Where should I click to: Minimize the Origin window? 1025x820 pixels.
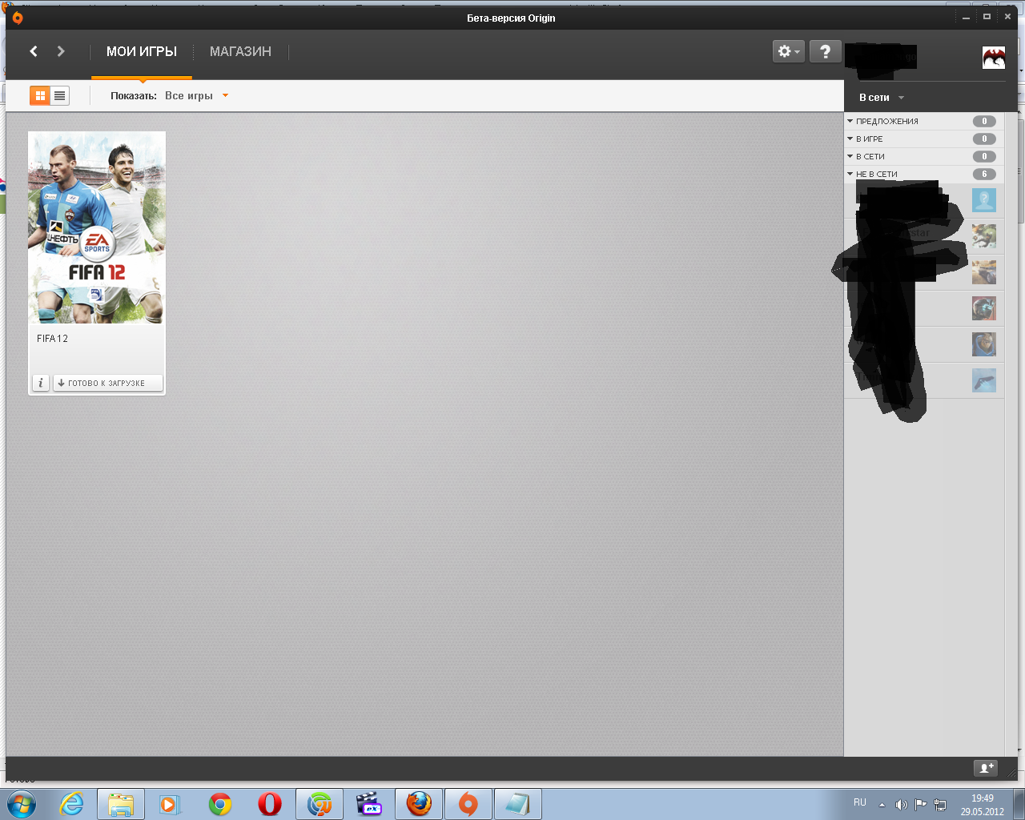point(967,17)
